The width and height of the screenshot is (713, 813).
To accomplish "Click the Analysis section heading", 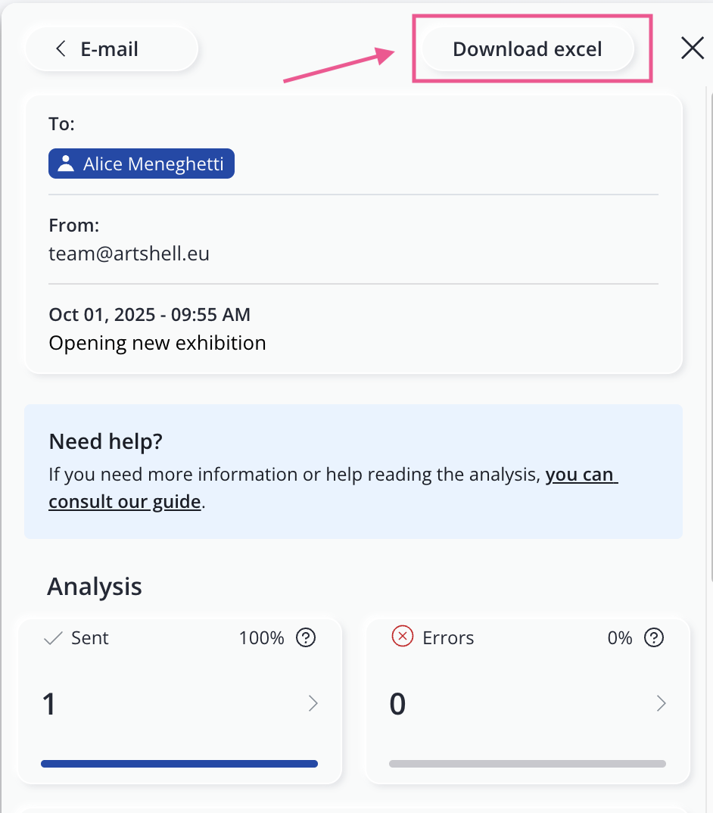I will [x=95, y=587].
